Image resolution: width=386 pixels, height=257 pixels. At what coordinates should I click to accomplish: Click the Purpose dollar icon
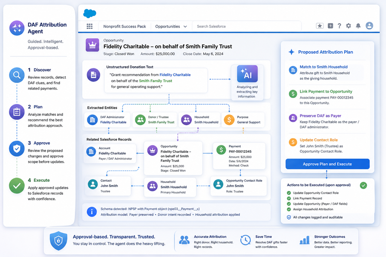point(229,120)
